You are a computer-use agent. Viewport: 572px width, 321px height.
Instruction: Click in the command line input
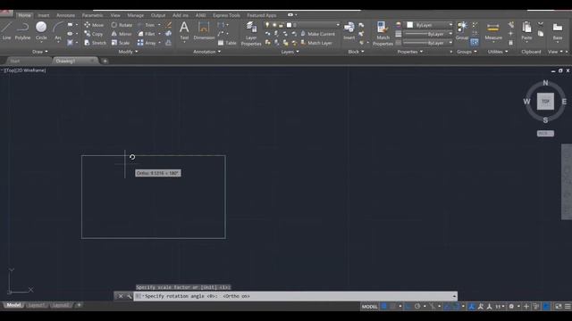[296, 296]
